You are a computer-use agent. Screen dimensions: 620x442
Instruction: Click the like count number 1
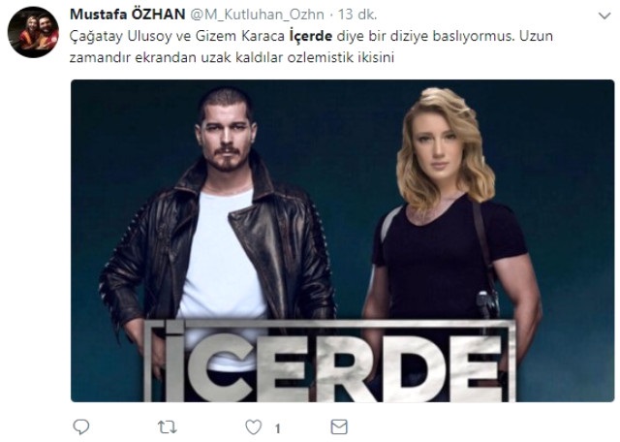pos(278,427)
